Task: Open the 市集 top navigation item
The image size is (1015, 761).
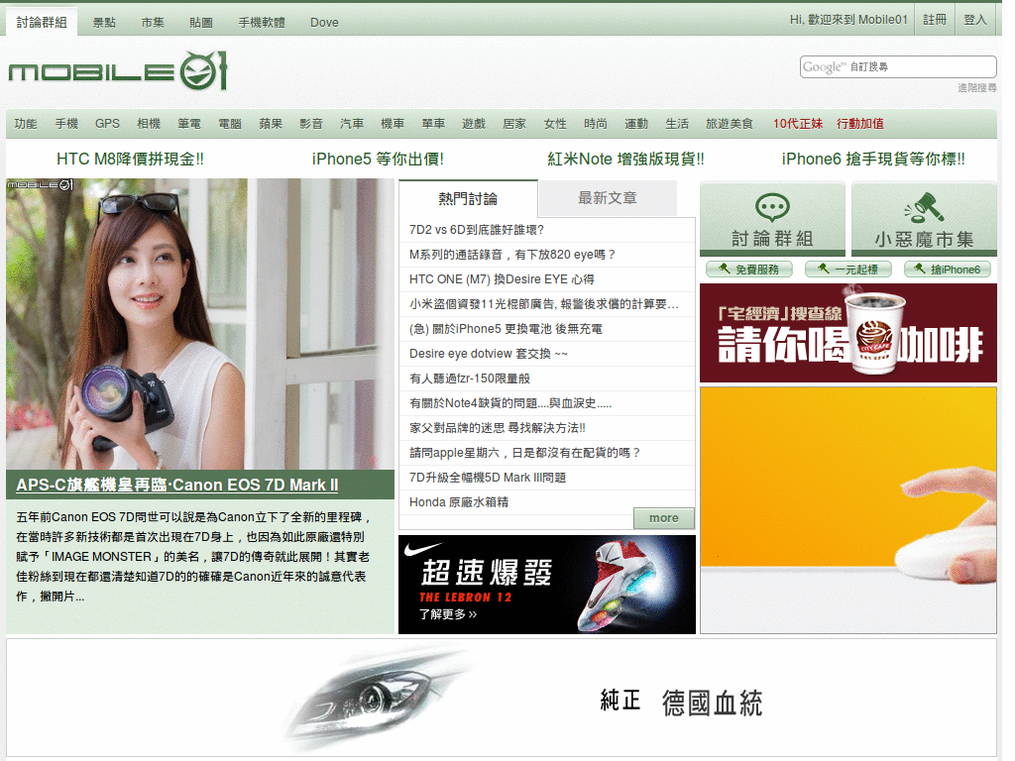Action: coord(153,22)
